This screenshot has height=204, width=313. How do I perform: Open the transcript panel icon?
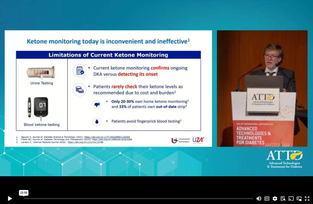(283, 199)
